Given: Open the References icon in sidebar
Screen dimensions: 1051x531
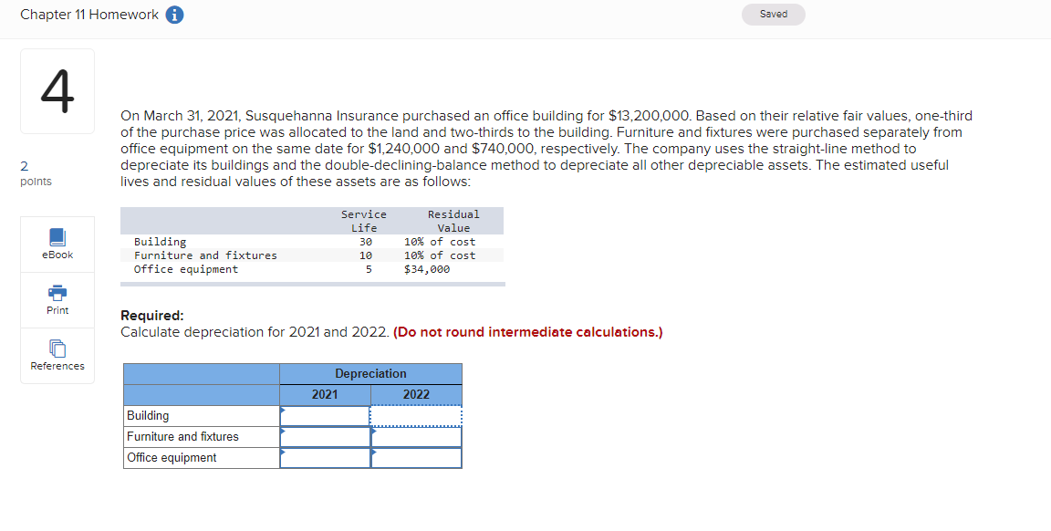Looking at the screenshot, I should point(57,349).
